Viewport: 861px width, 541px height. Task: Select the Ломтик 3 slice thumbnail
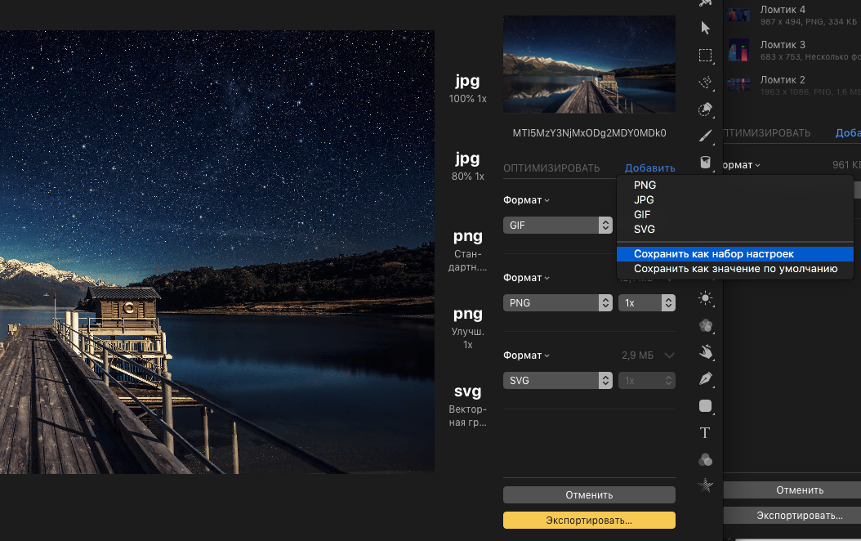point(738,49)
